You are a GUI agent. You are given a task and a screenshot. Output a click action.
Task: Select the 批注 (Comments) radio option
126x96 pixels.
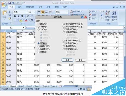pyautogui.click(x=39, y=24)
